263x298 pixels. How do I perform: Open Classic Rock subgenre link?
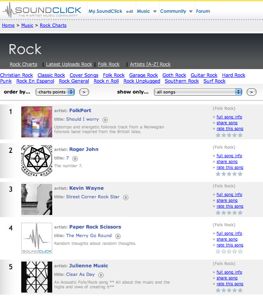coord(51,75)
